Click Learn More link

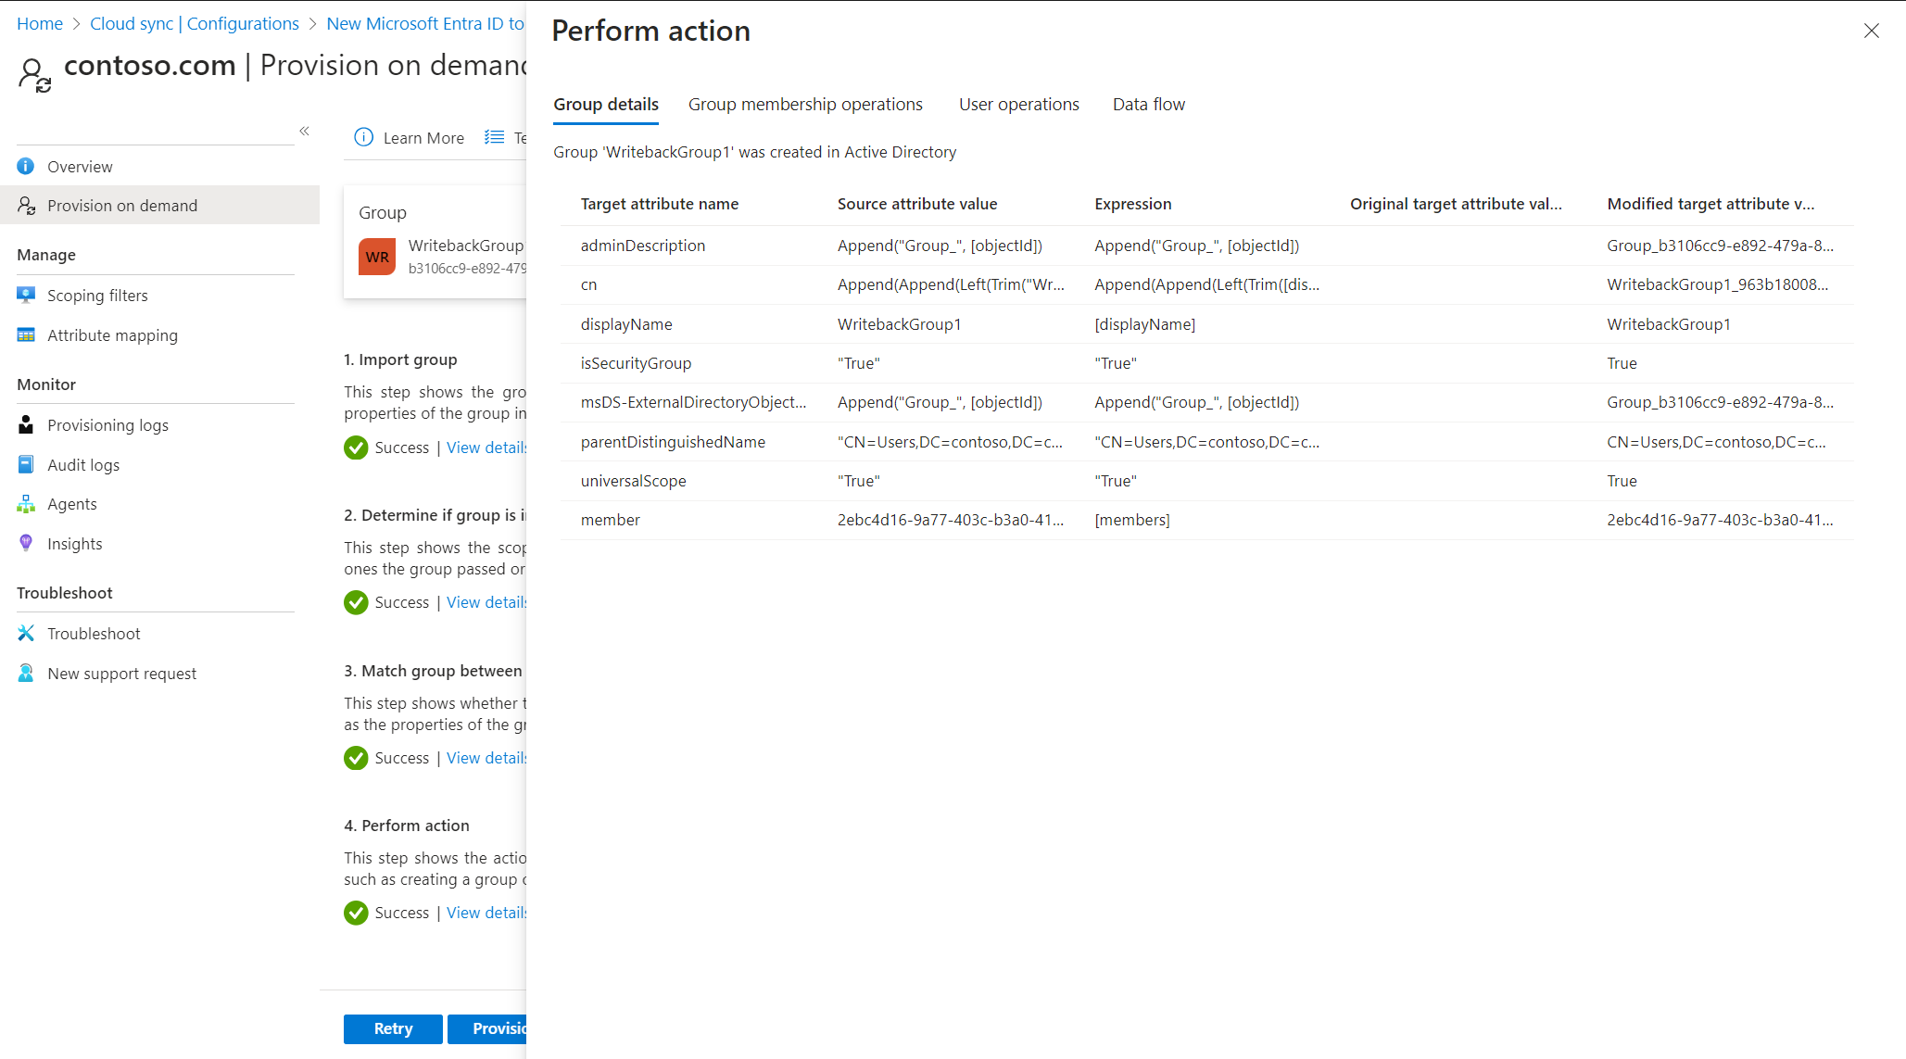(x=423, y=138)
